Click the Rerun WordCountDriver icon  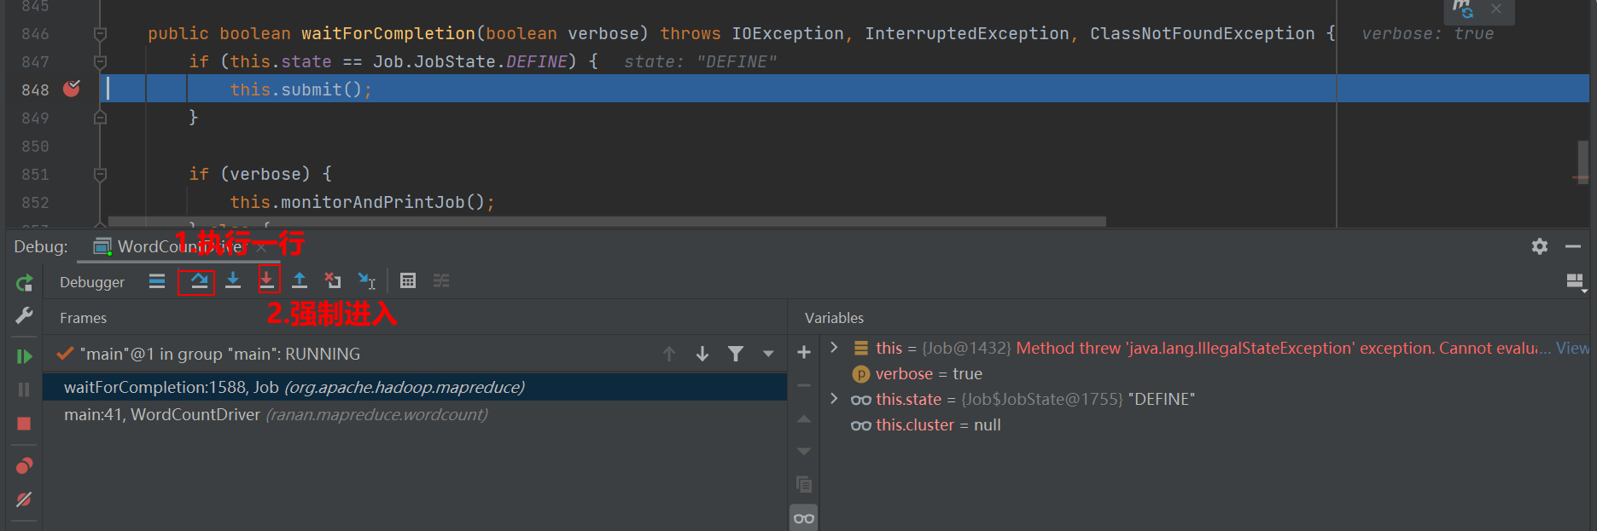24,283
